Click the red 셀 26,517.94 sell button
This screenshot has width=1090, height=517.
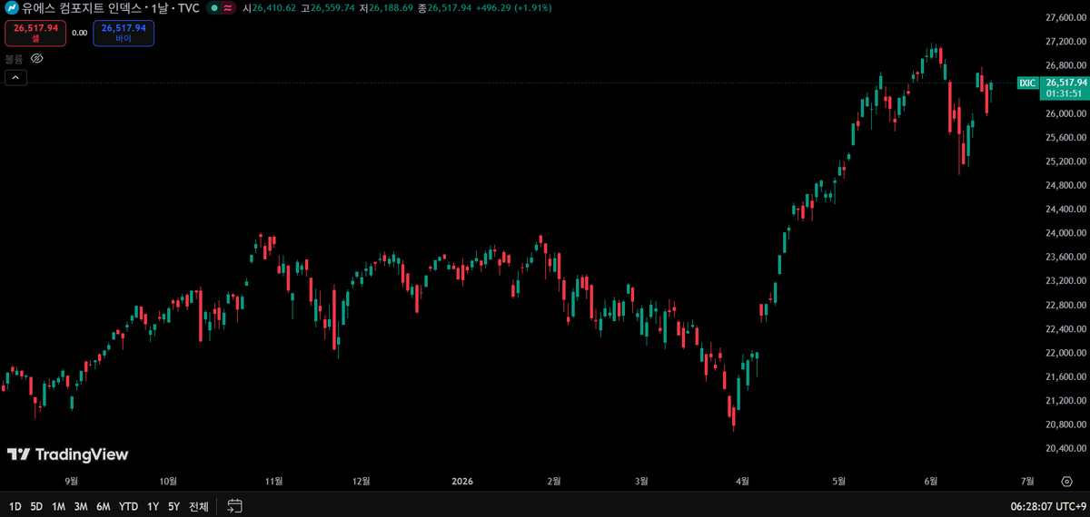[x=35, y=33]
